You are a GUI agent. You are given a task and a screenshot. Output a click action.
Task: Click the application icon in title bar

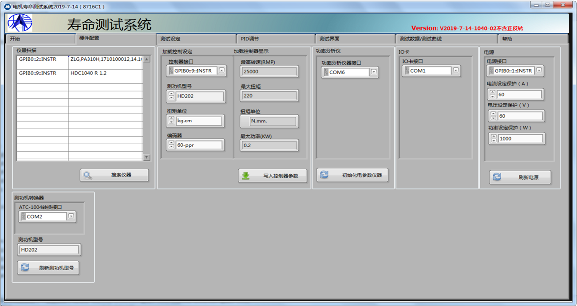click(7, 7)
